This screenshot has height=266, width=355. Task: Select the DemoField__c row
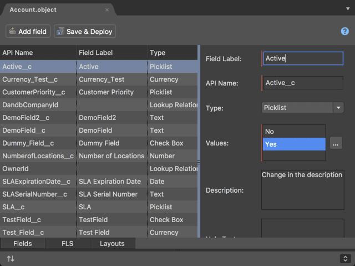pyautogui.click(x=99, y=131)
